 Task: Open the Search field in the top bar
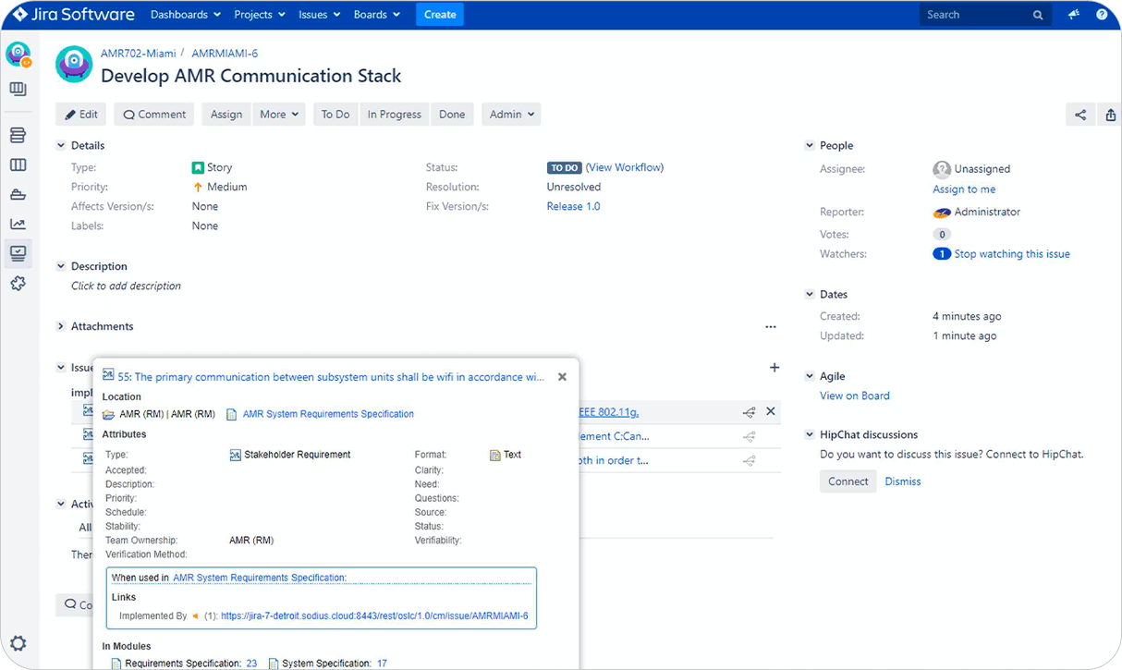pyautogui.click(x=985, y=15)
